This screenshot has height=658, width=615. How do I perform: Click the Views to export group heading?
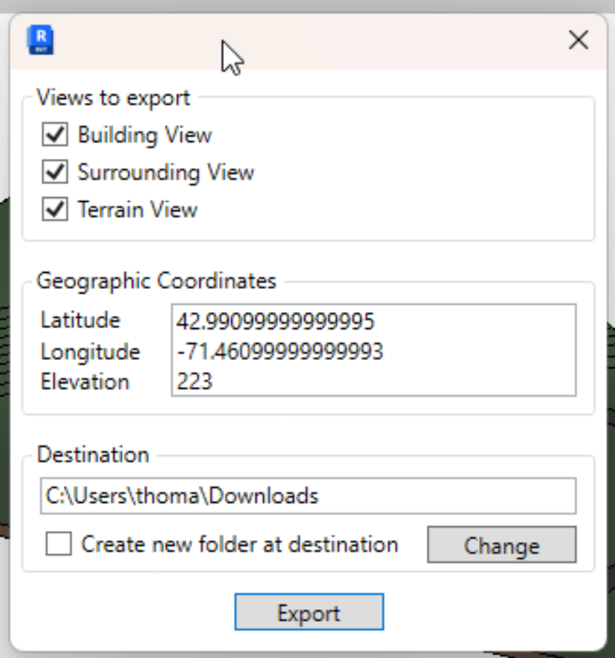[x=113, y=97]
